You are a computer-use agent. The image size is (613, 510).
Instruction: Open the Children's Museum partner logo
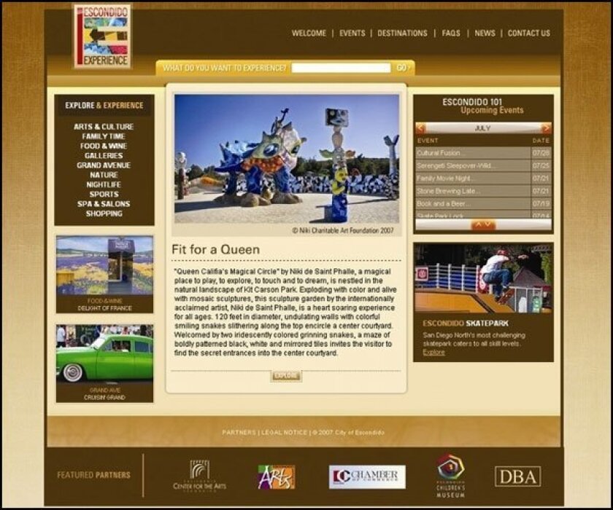[x=451, y=476]
